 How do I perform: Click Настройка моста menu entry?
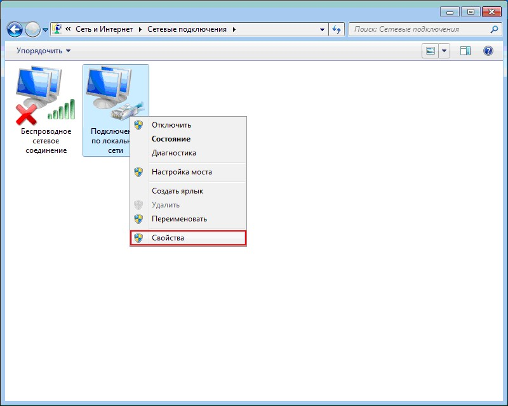(182, 172)
